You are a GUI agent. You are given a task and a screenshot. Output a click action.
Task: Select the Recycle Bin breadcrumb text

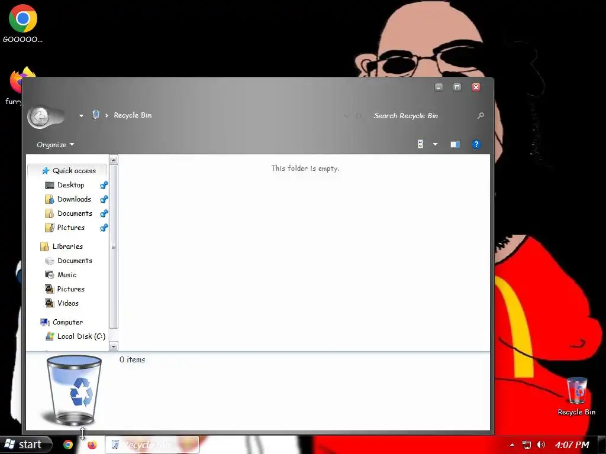[x=133, y=115]
